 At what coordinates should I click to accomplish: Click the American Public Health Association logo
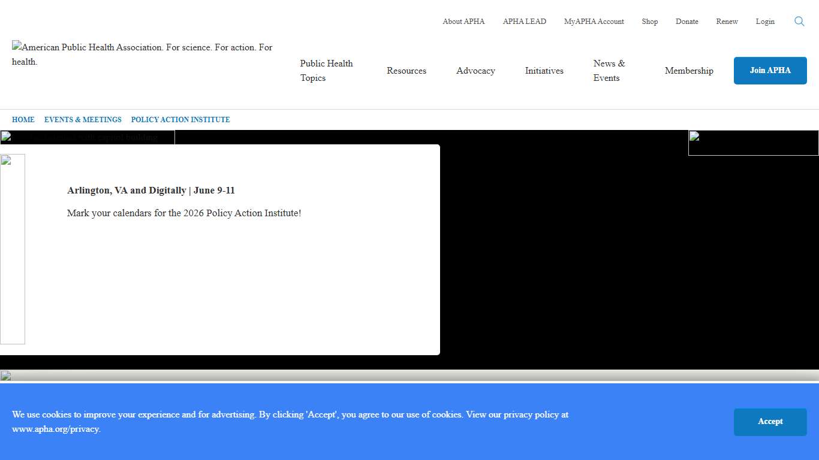142,54
